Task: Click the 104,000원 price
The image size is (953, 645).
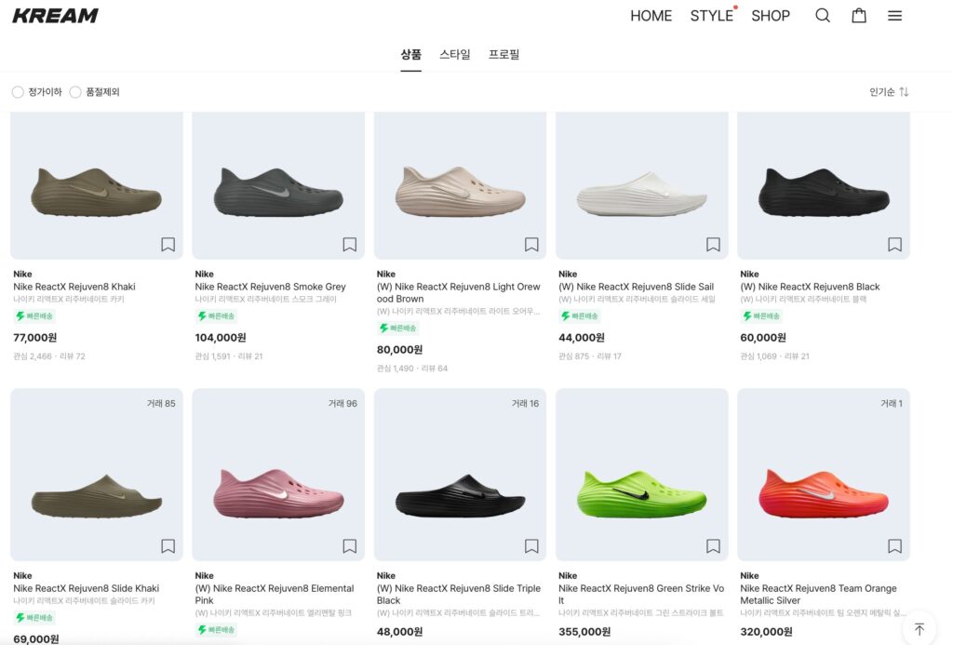Action: 221,338
